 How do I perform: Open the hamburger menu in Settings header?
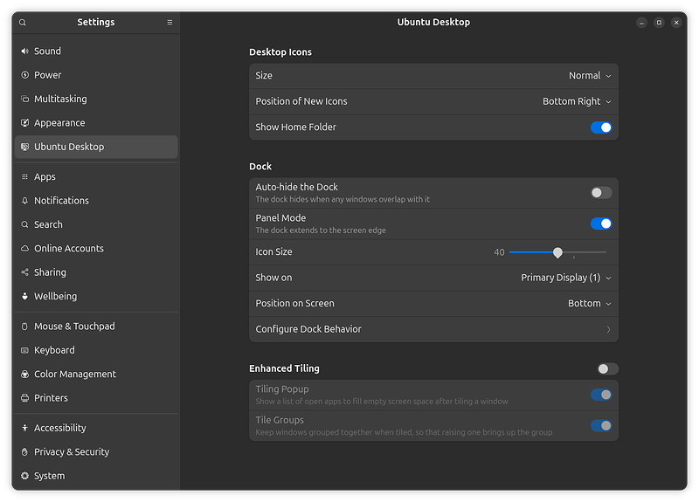pos(170,23)
